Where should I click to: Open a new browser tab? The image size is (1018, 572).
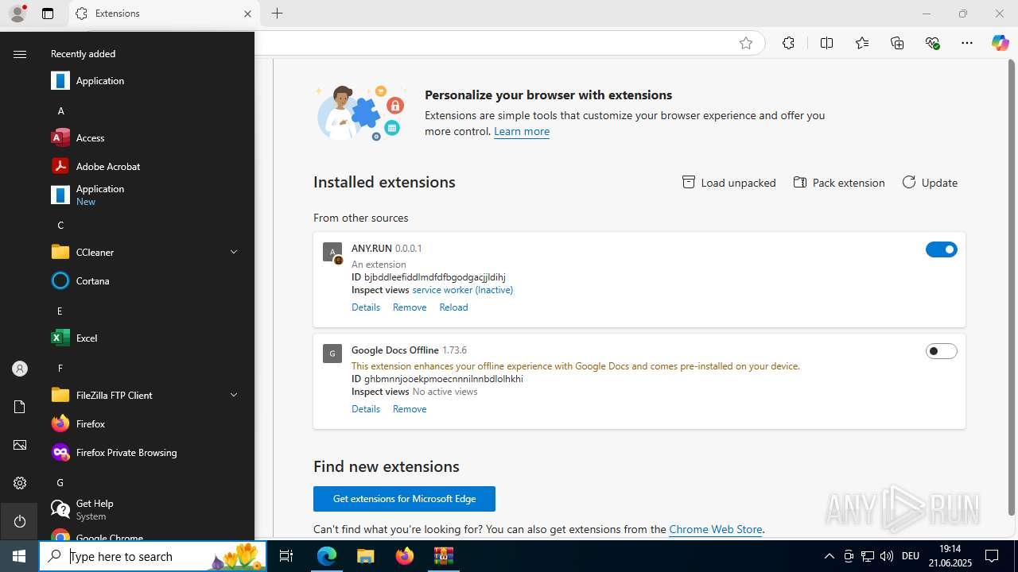click(277, 14)
